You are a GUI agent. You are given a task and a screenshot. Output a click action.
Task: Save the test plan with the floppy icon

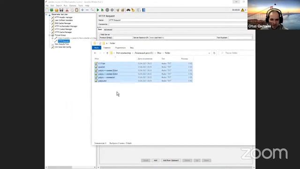[61, 10]
